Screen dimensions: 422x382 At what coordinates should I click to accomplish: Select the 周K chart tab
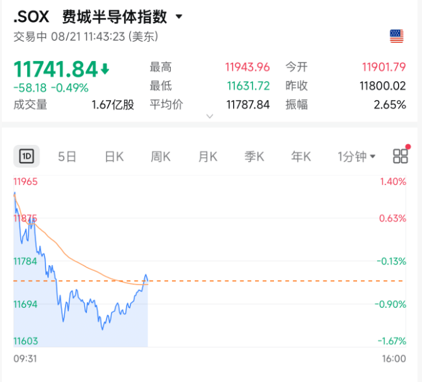(x=160, y=157)
